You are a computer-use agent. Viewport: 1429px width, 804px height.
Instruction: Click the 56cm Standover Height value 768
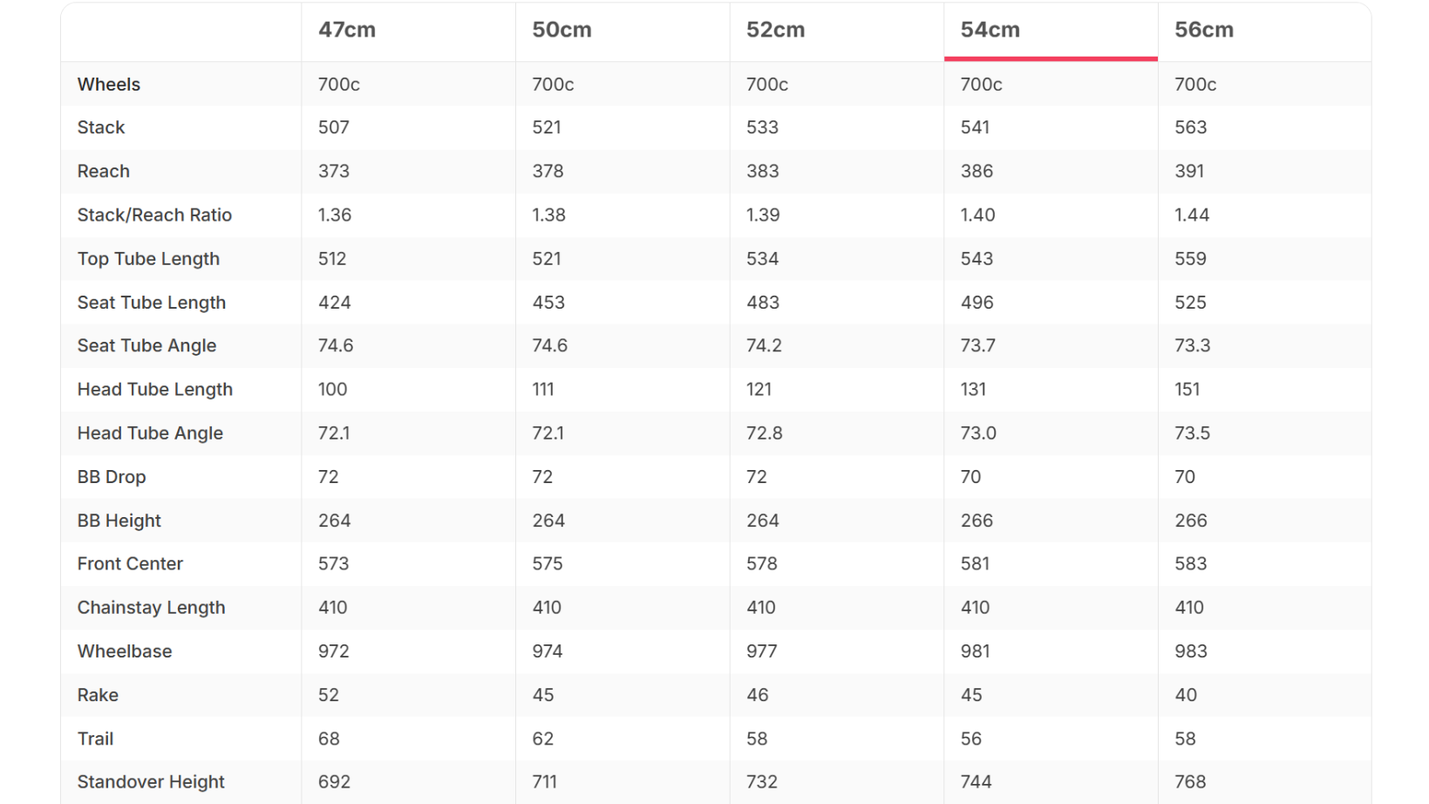[1190, 782]
